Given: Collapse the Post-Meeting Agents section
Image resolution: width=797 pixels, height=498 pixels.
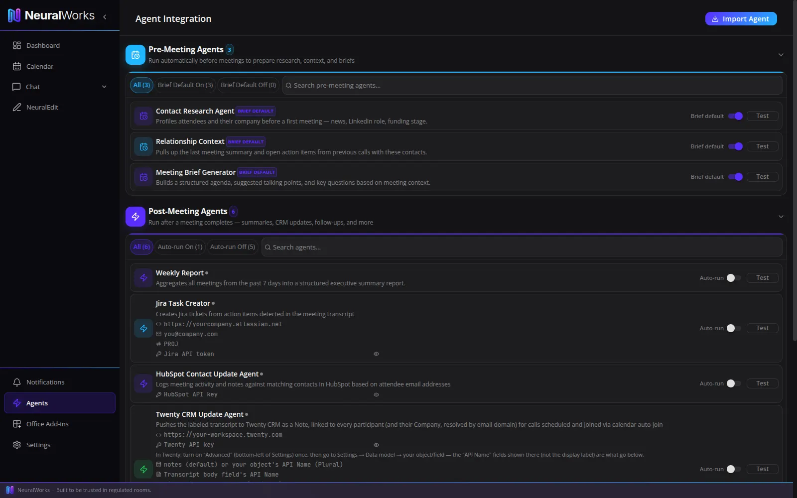Looking at the screenshot, I should (x=781, y=217).
